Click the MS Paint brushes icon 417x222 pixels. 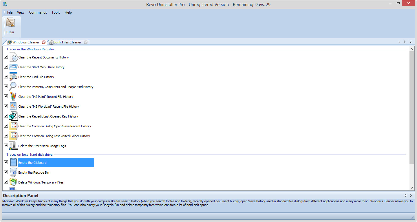tap(13, 97)
